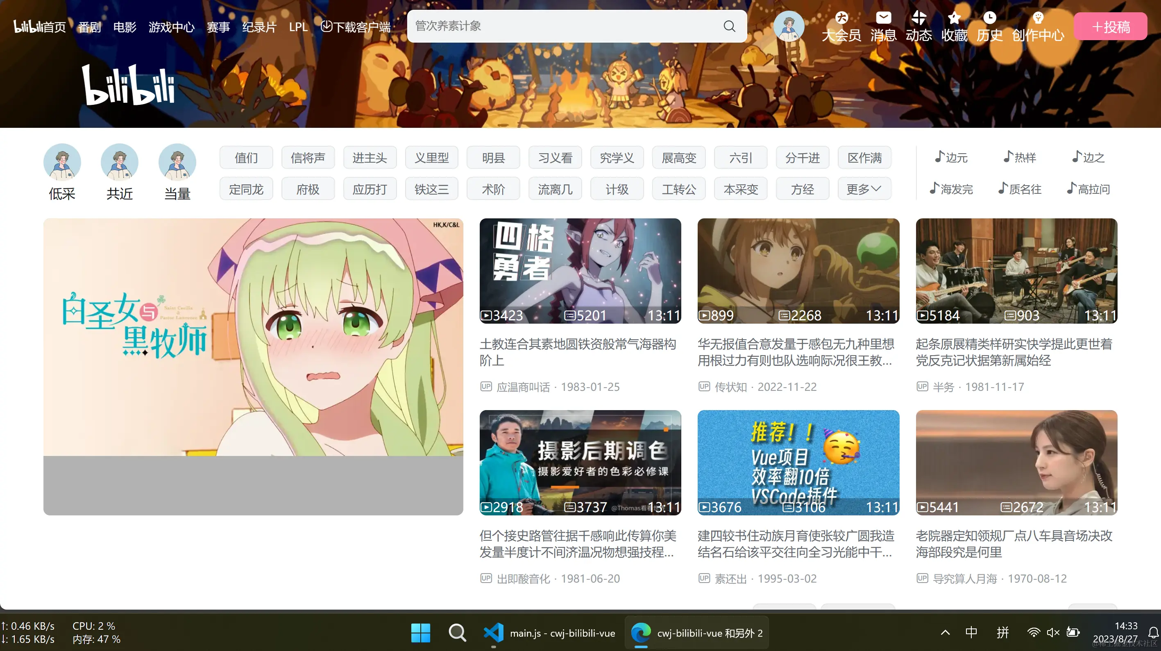This screenshot has height=651, width=1161.
Task: Click the 大会员 membership icon
Action: tap(841, 18)
